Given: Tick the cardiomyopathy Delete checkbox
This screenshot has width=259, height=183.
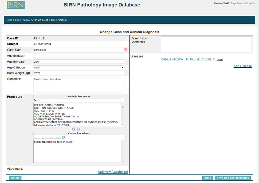Looking at the screenshot, I should tap(214, 59).
